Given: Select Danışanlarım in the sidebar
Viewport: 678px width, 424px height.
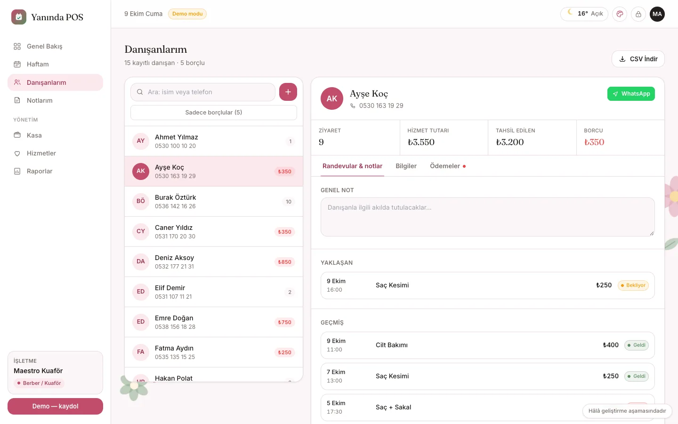Looking at the screenshot, I should (55, 82).
